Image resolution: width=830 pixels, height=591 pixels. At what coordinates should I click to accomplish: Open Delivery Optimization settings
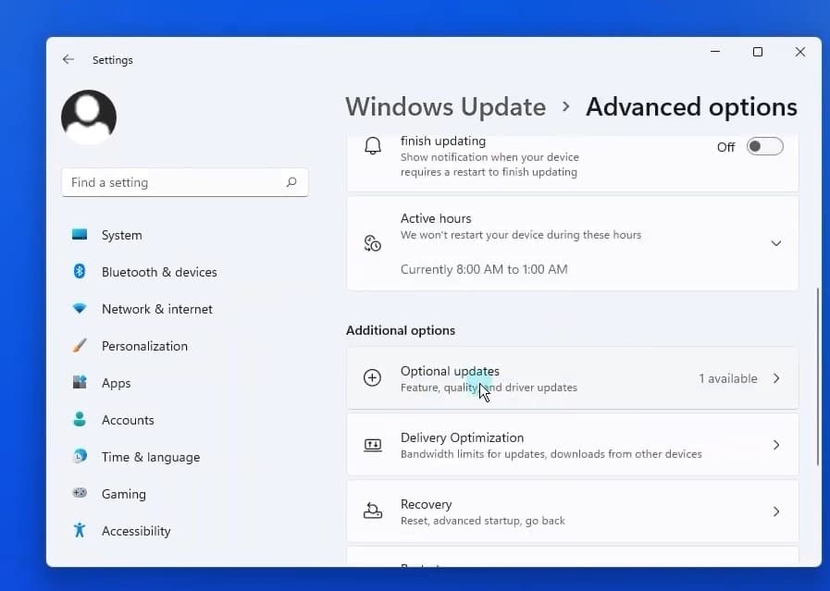[x=572, y=445]
